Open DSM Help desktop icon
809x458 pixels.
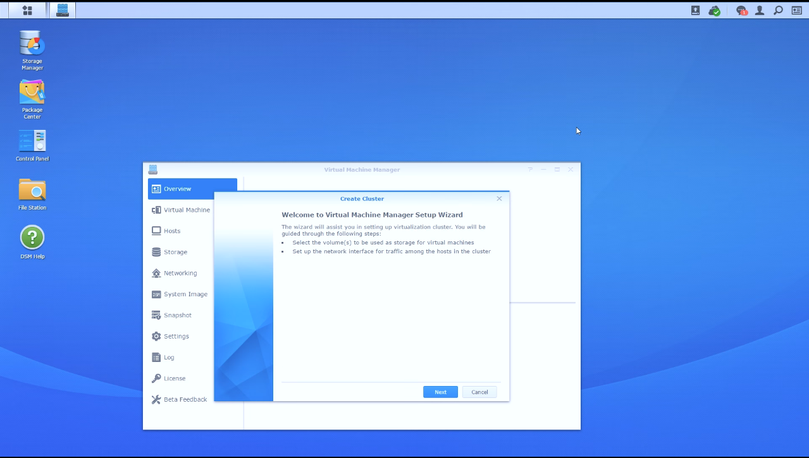pos(32,243)
